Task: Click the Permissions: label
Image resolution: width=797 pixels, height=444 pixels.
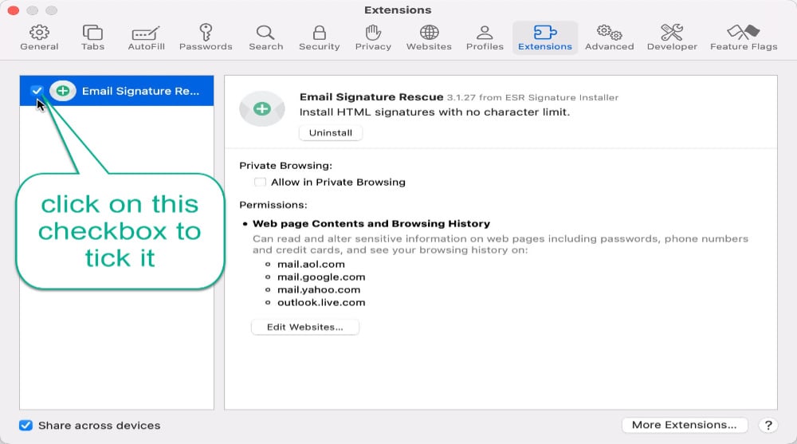Action: (273, 205)
